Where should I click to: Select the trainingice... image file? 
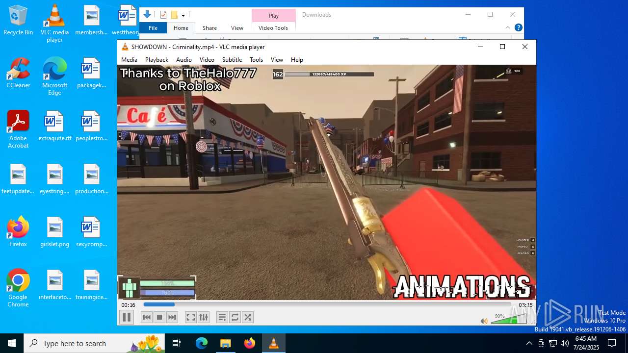click(x=91, y=284)
